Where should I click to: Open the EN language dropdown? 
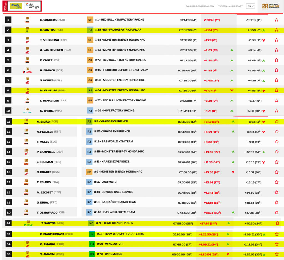pos(250,6)
